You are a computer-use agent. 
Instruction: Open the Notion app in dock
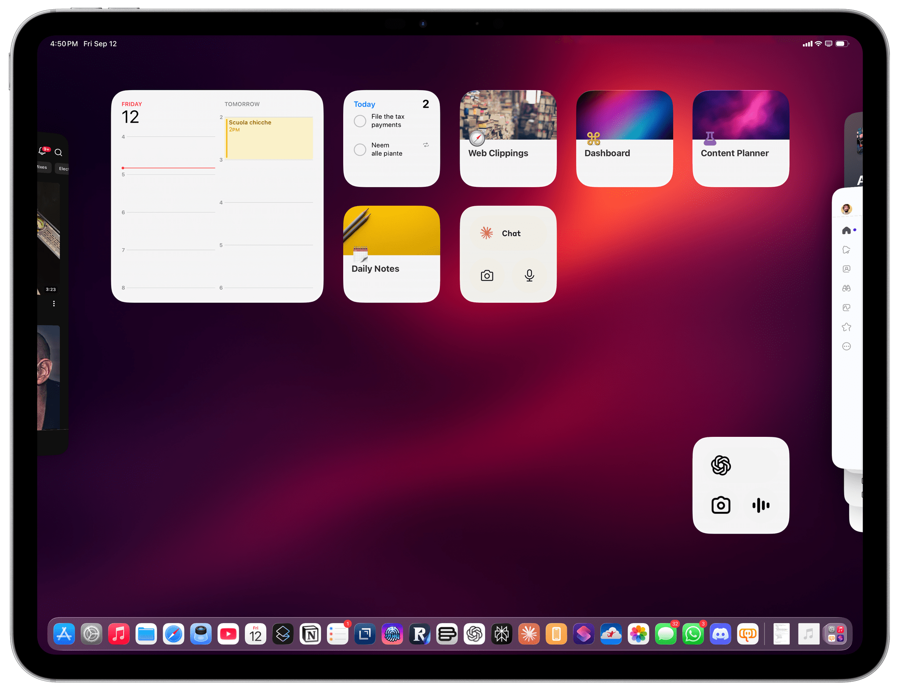pos(310,634)
